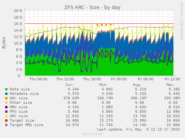Click the 'Hdr size' legend label
Viewport: 185px width, 138px height.
tap(19, 98)
